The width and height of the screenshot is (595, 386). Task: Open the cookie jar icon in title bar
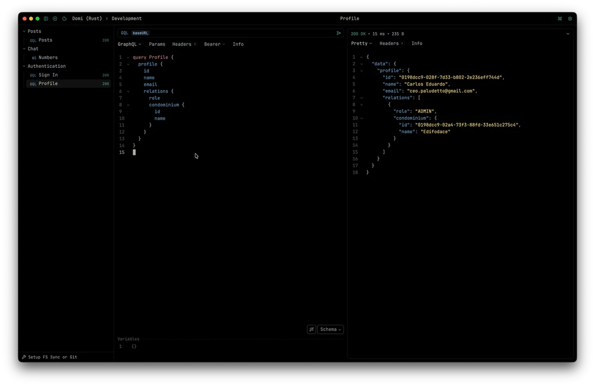tap(64, 18)
